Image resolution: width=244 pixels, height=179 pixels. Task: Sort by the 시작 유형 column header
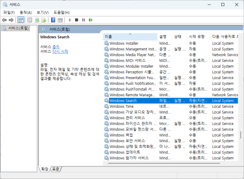coord(199,36)
